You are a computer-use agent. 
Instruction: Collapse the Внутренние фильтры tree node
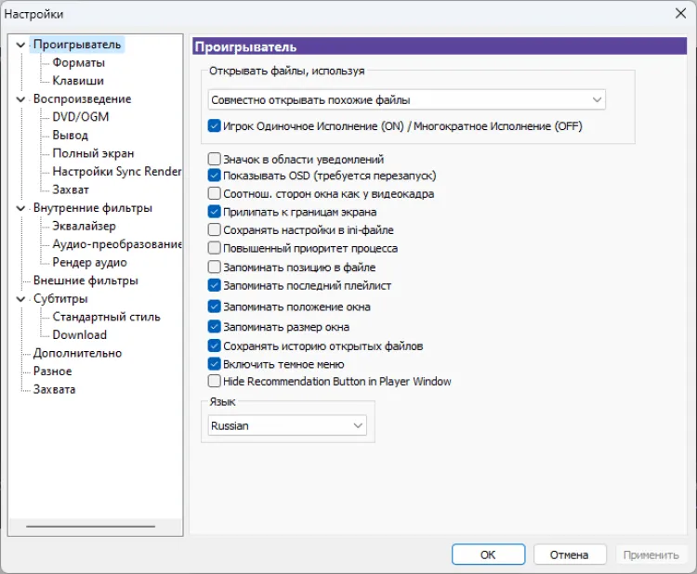point(20,208)
